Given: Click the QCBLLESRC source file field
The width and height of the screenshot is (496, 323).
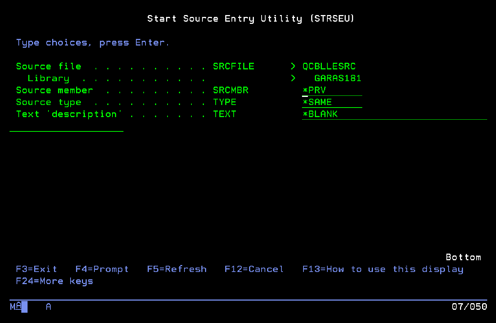Looking at the screenshot, I should tap(329, 66).
